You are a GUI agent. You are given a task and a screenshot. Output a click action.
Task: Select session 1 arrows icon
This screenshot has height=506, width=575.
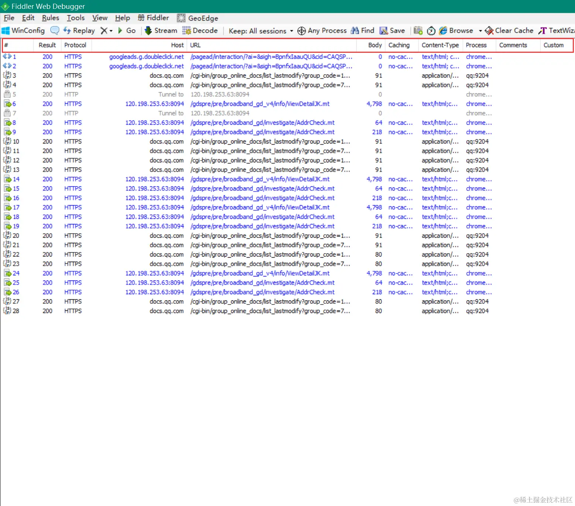coord(7,56)
